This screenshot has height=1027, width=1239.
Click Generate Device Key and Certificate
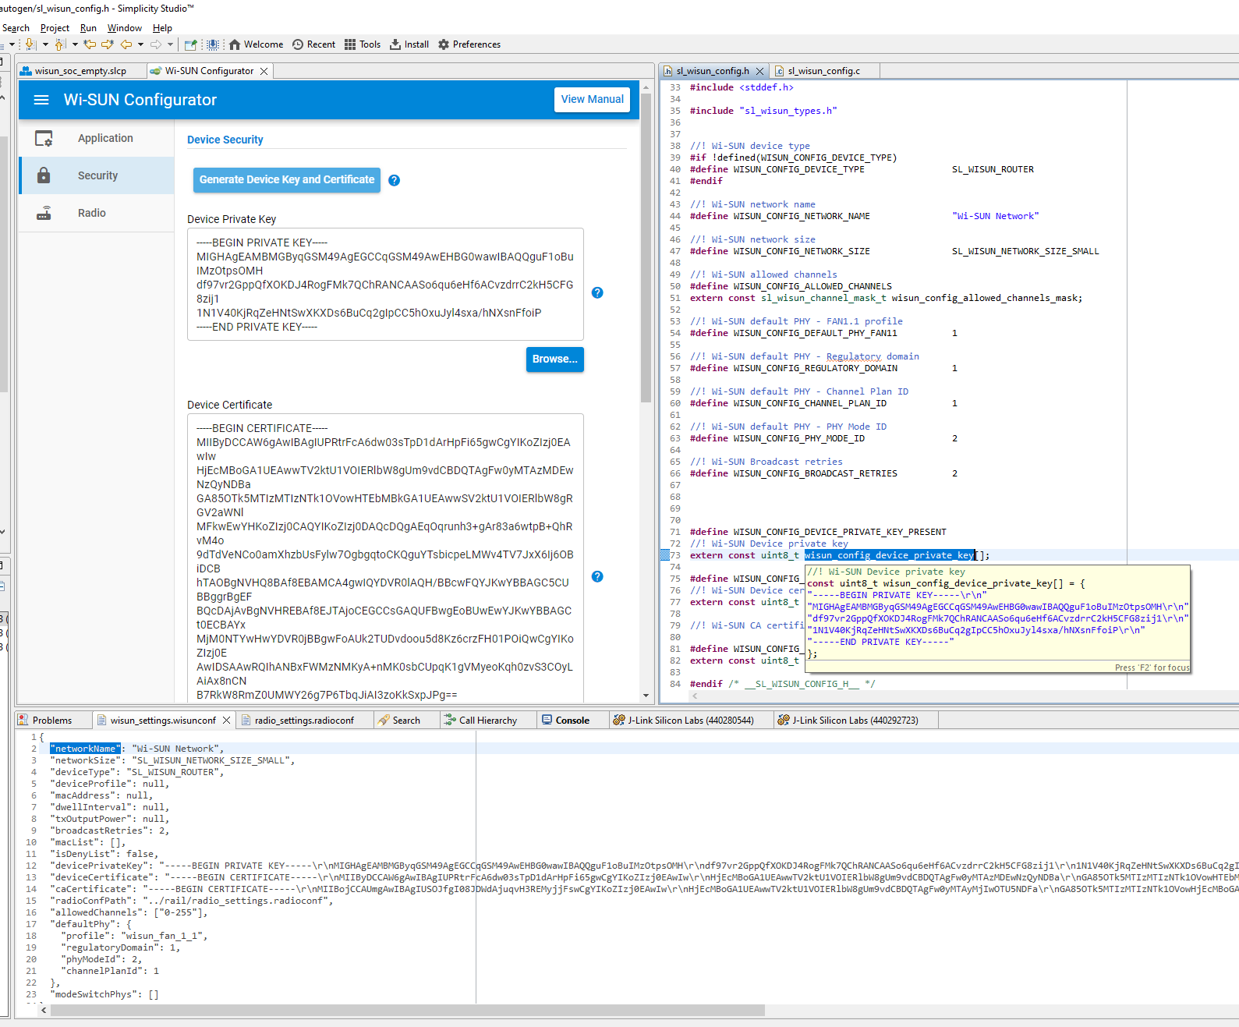tap(287, 179)
